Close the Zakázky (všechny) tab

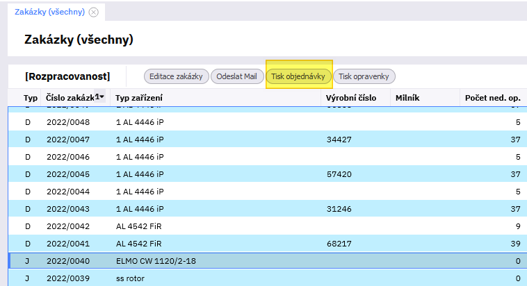point(94,12)
